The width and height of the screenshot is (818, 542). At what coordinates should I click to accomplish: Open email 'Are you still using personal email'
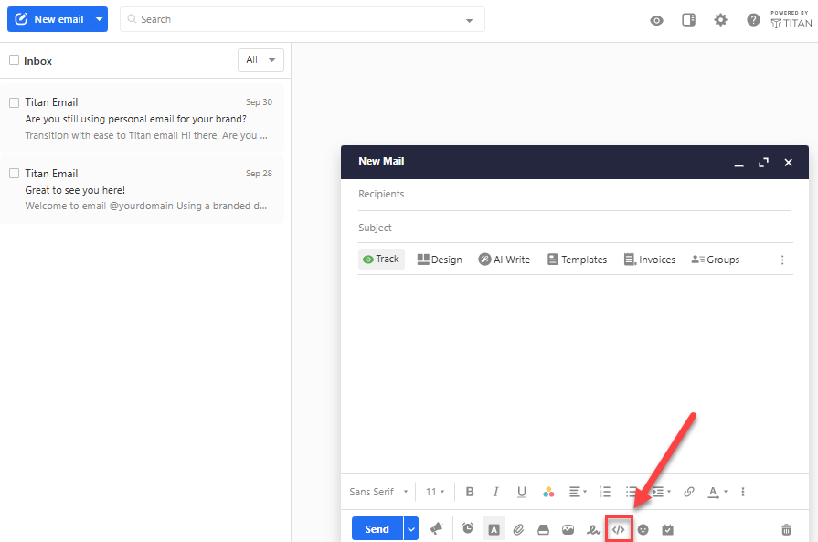(x=142, y=119)
